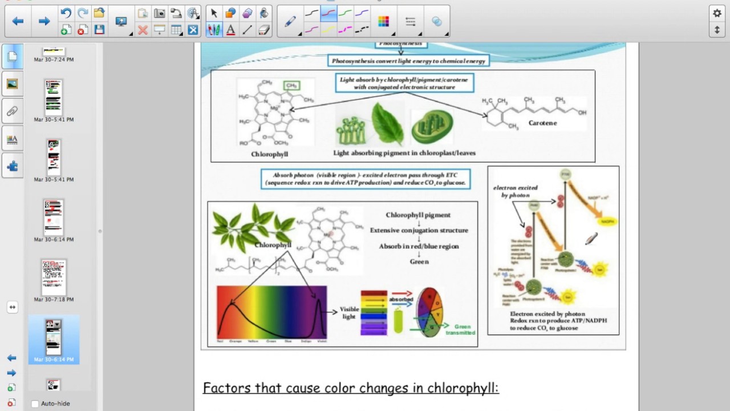Screen dimensions: 730x411
Task: Switch to the Page Sorter tab
Action: 12,57
